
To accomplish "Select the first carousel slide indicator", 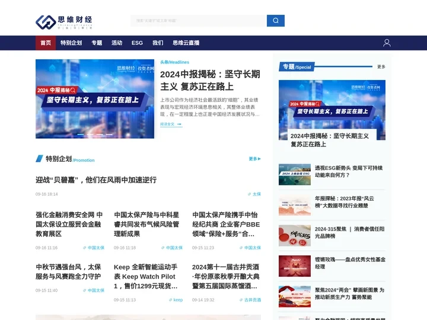I will coord(81,135).
